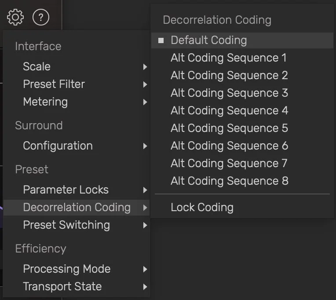The height and width of the screenshot is (300, 336).
Task: Select Alt Coding Sequence 6
Action: click(x=229, y=146)
